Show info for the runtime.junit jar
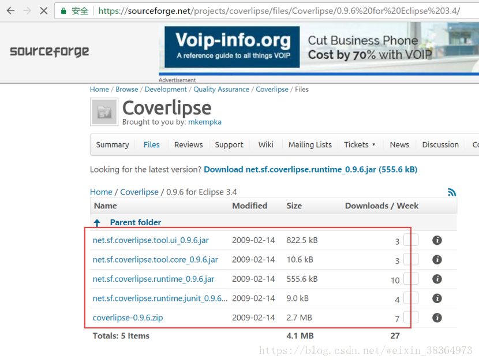 (437, 298)
